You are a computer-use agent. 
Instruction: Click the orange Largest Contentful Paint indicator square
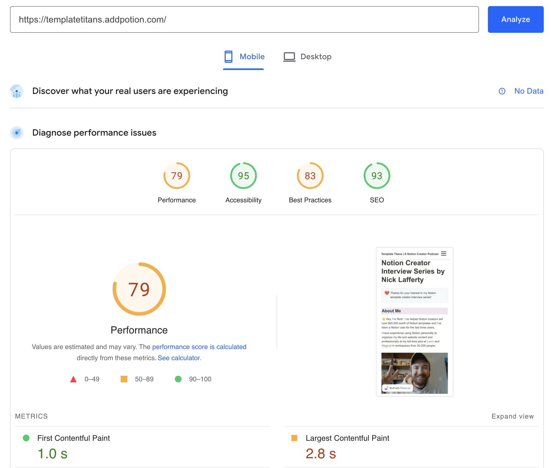click(x=295, y=438)
